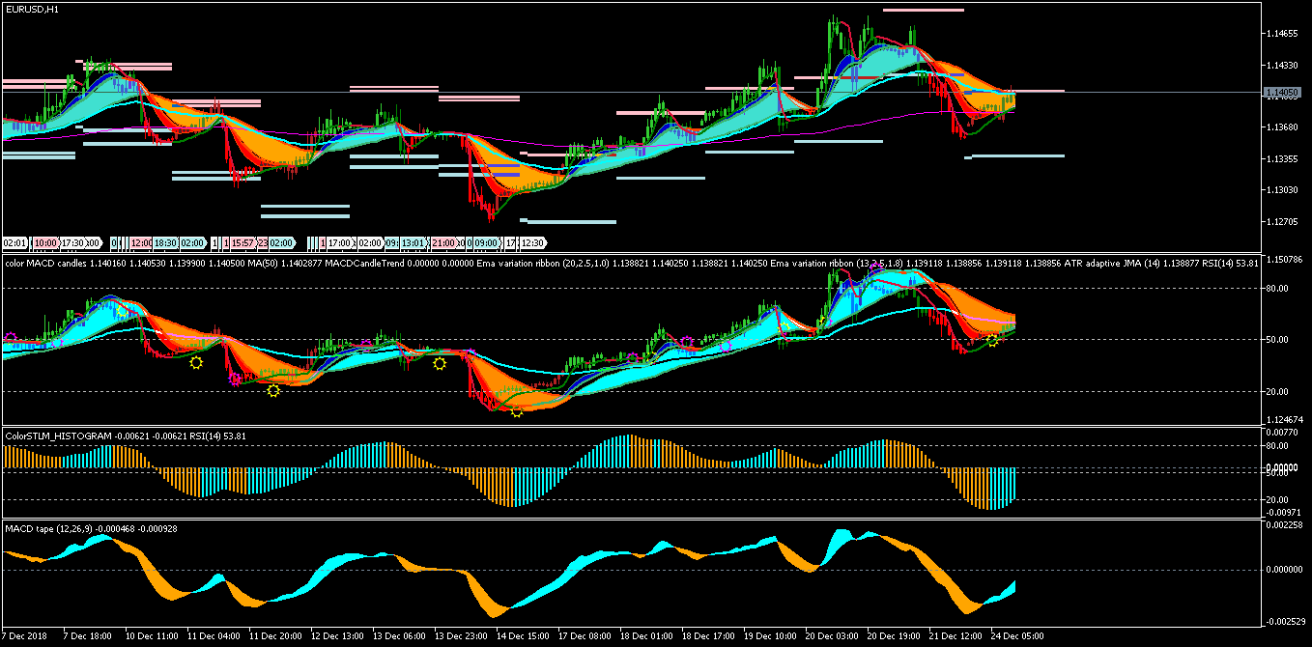Click the 'Ema variation ribbon (13,2.5,1.8)' label
The height and width of the screenshot is (647, 1312).
(837, 263)
